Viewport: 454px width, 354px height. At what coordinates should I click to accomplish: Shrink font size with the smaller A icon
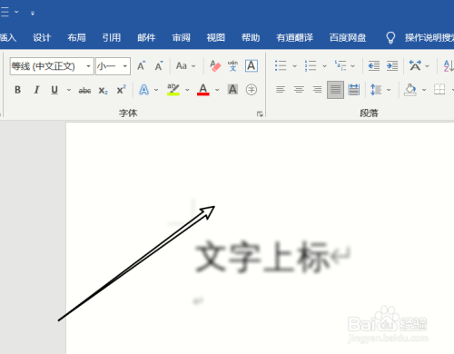coord(159,65)
